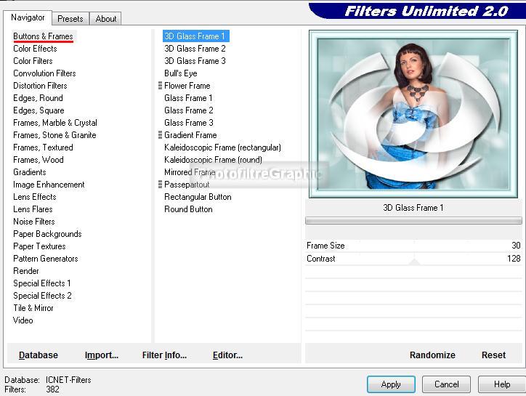Open Paper Textures category
This screenshot has height=396, width=526.
click(x=39, y=246)
